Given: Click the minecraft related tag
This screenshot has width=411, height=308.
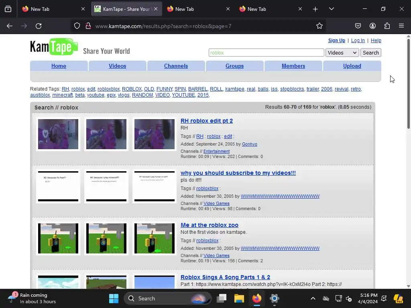Looking at the screenshot, I should pyautogui.click(x=62, y=95).
